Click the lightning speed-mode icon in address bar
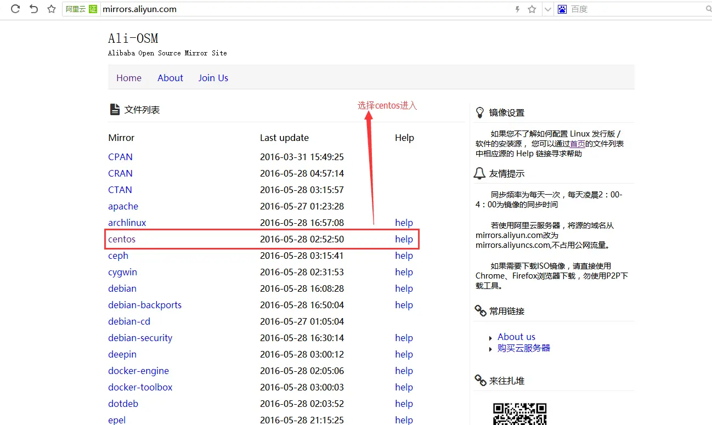 click(x=517, y=9)
